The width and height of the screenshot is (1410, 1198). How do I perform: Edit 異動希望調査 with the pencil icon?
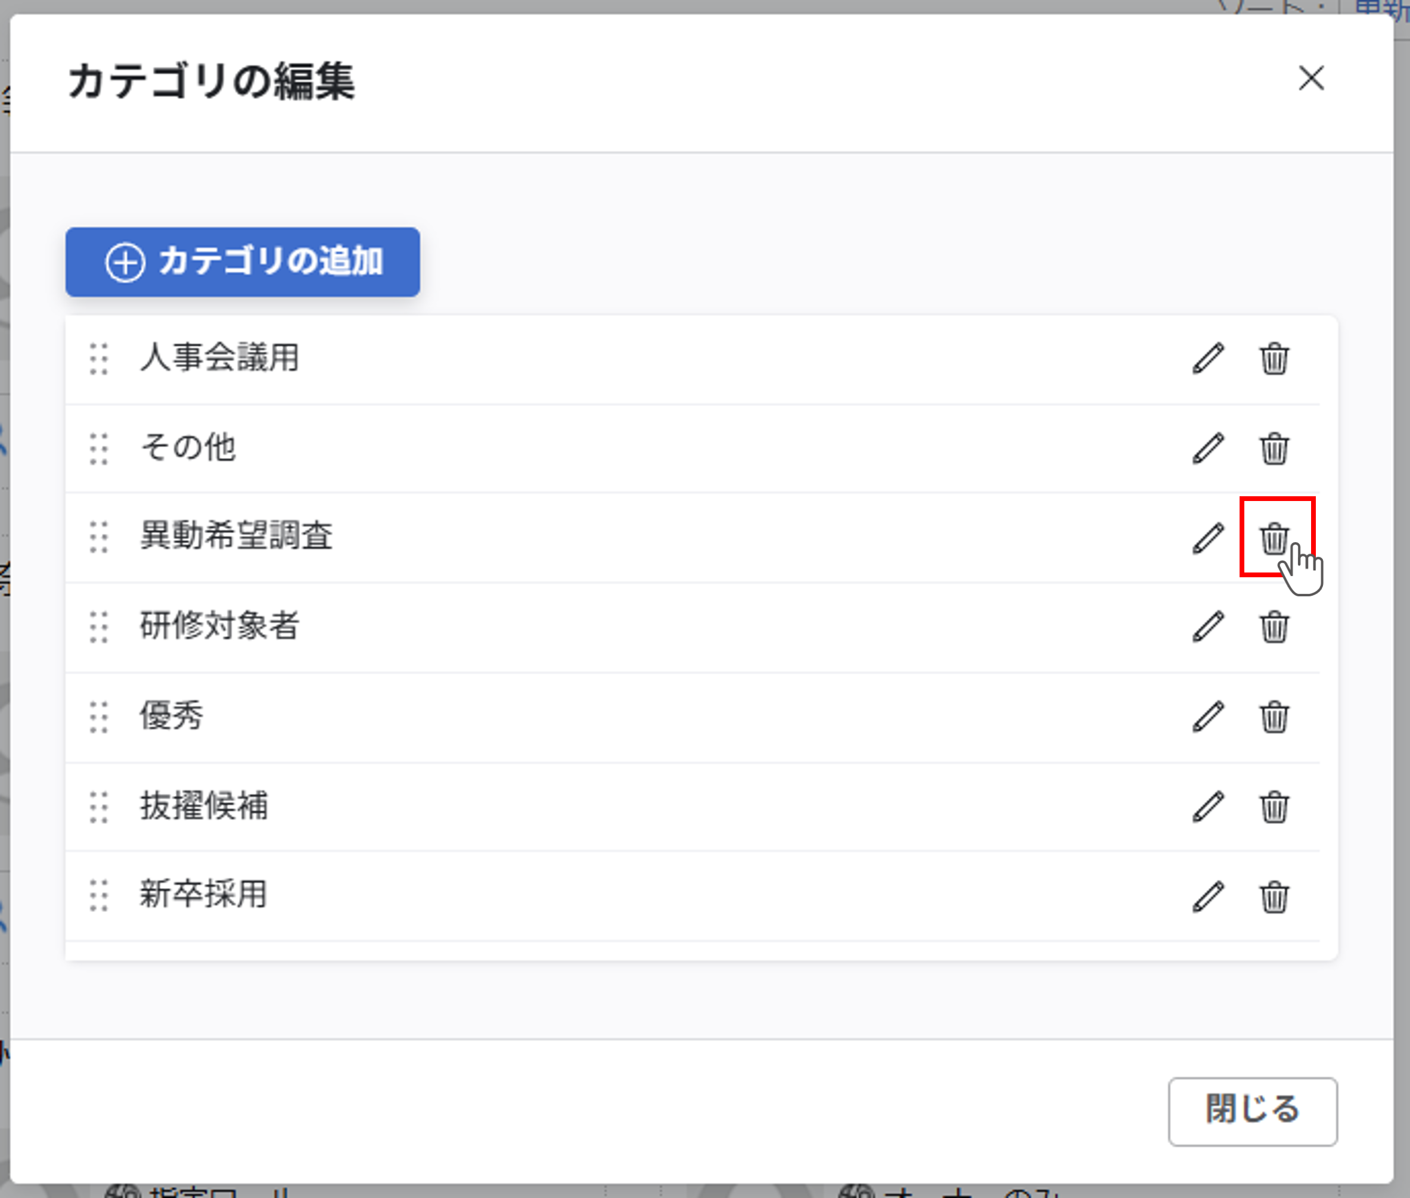click(x=1207, y=538)
